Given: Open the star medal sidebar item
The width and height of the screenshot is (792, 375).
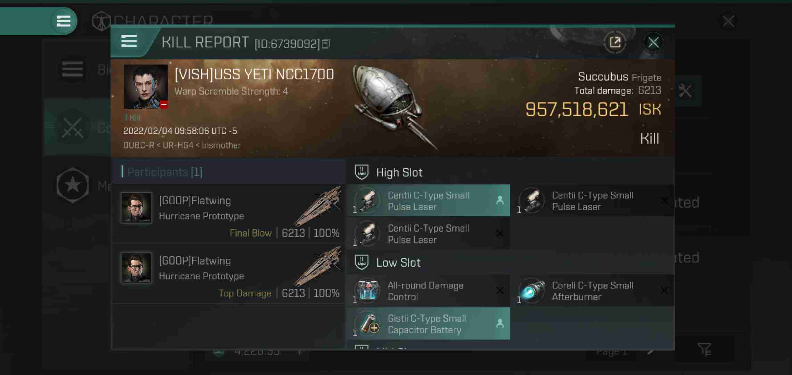Looking at the screenshot, I should point(73,185).
